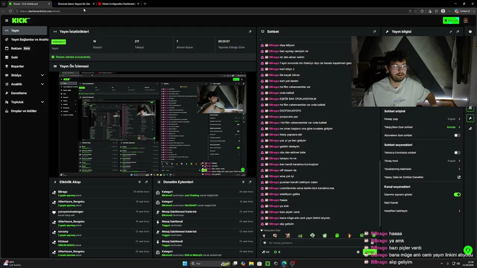This screenshot has height=268, width=477.
Task: Disable İzlenme sayısını göster switch
Action: coord(457,195)
